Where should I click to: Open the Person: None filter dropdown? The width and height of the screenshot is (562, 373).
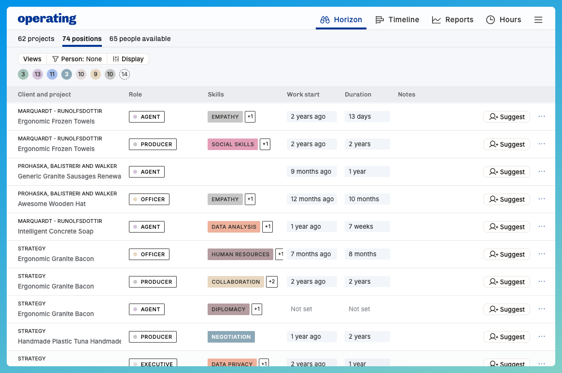pyautogui.click(x=77, y=59)
